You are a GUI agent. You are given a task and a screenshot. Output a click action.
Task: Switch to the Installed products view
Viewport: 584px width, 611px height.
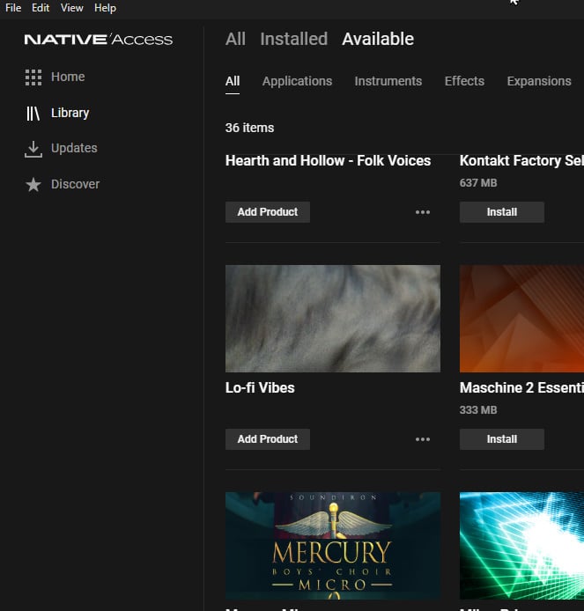294,39
